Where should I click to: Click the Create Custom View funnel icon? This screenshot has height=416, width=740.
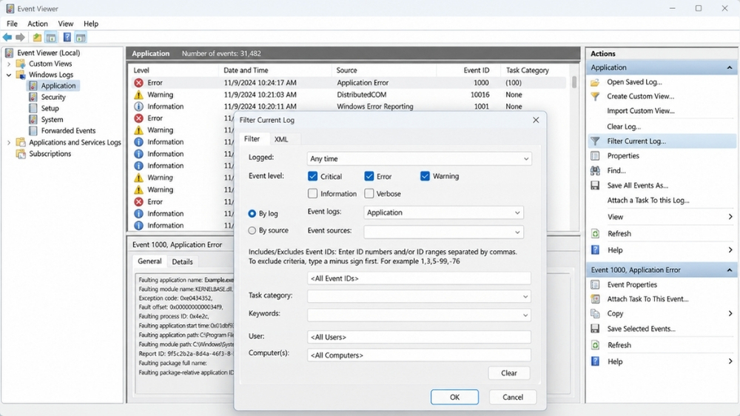pyautogui.click(x=595, y=96)
